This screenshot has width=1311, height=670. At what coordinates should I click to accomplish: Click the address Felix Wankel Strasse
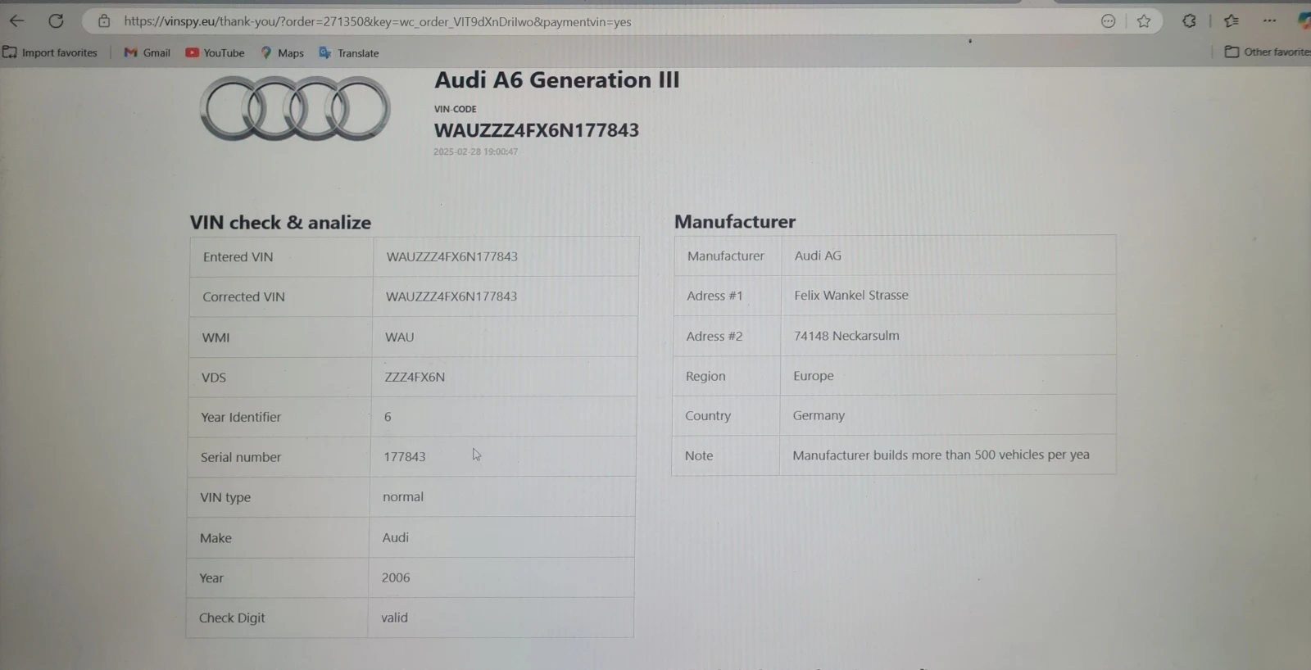point(851,295)
